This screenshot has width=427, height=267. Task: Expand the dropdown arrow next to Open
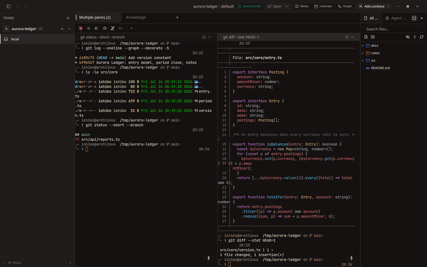[x=286, y=6]
